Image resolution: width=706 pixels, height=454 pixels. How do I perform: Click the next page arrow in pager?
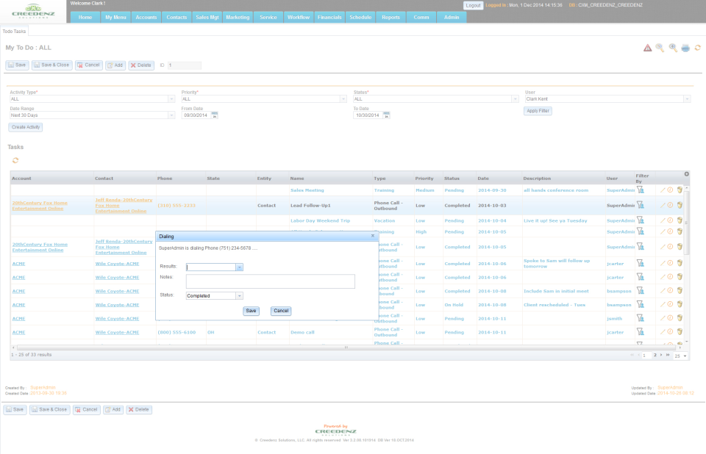click(661, 355)
